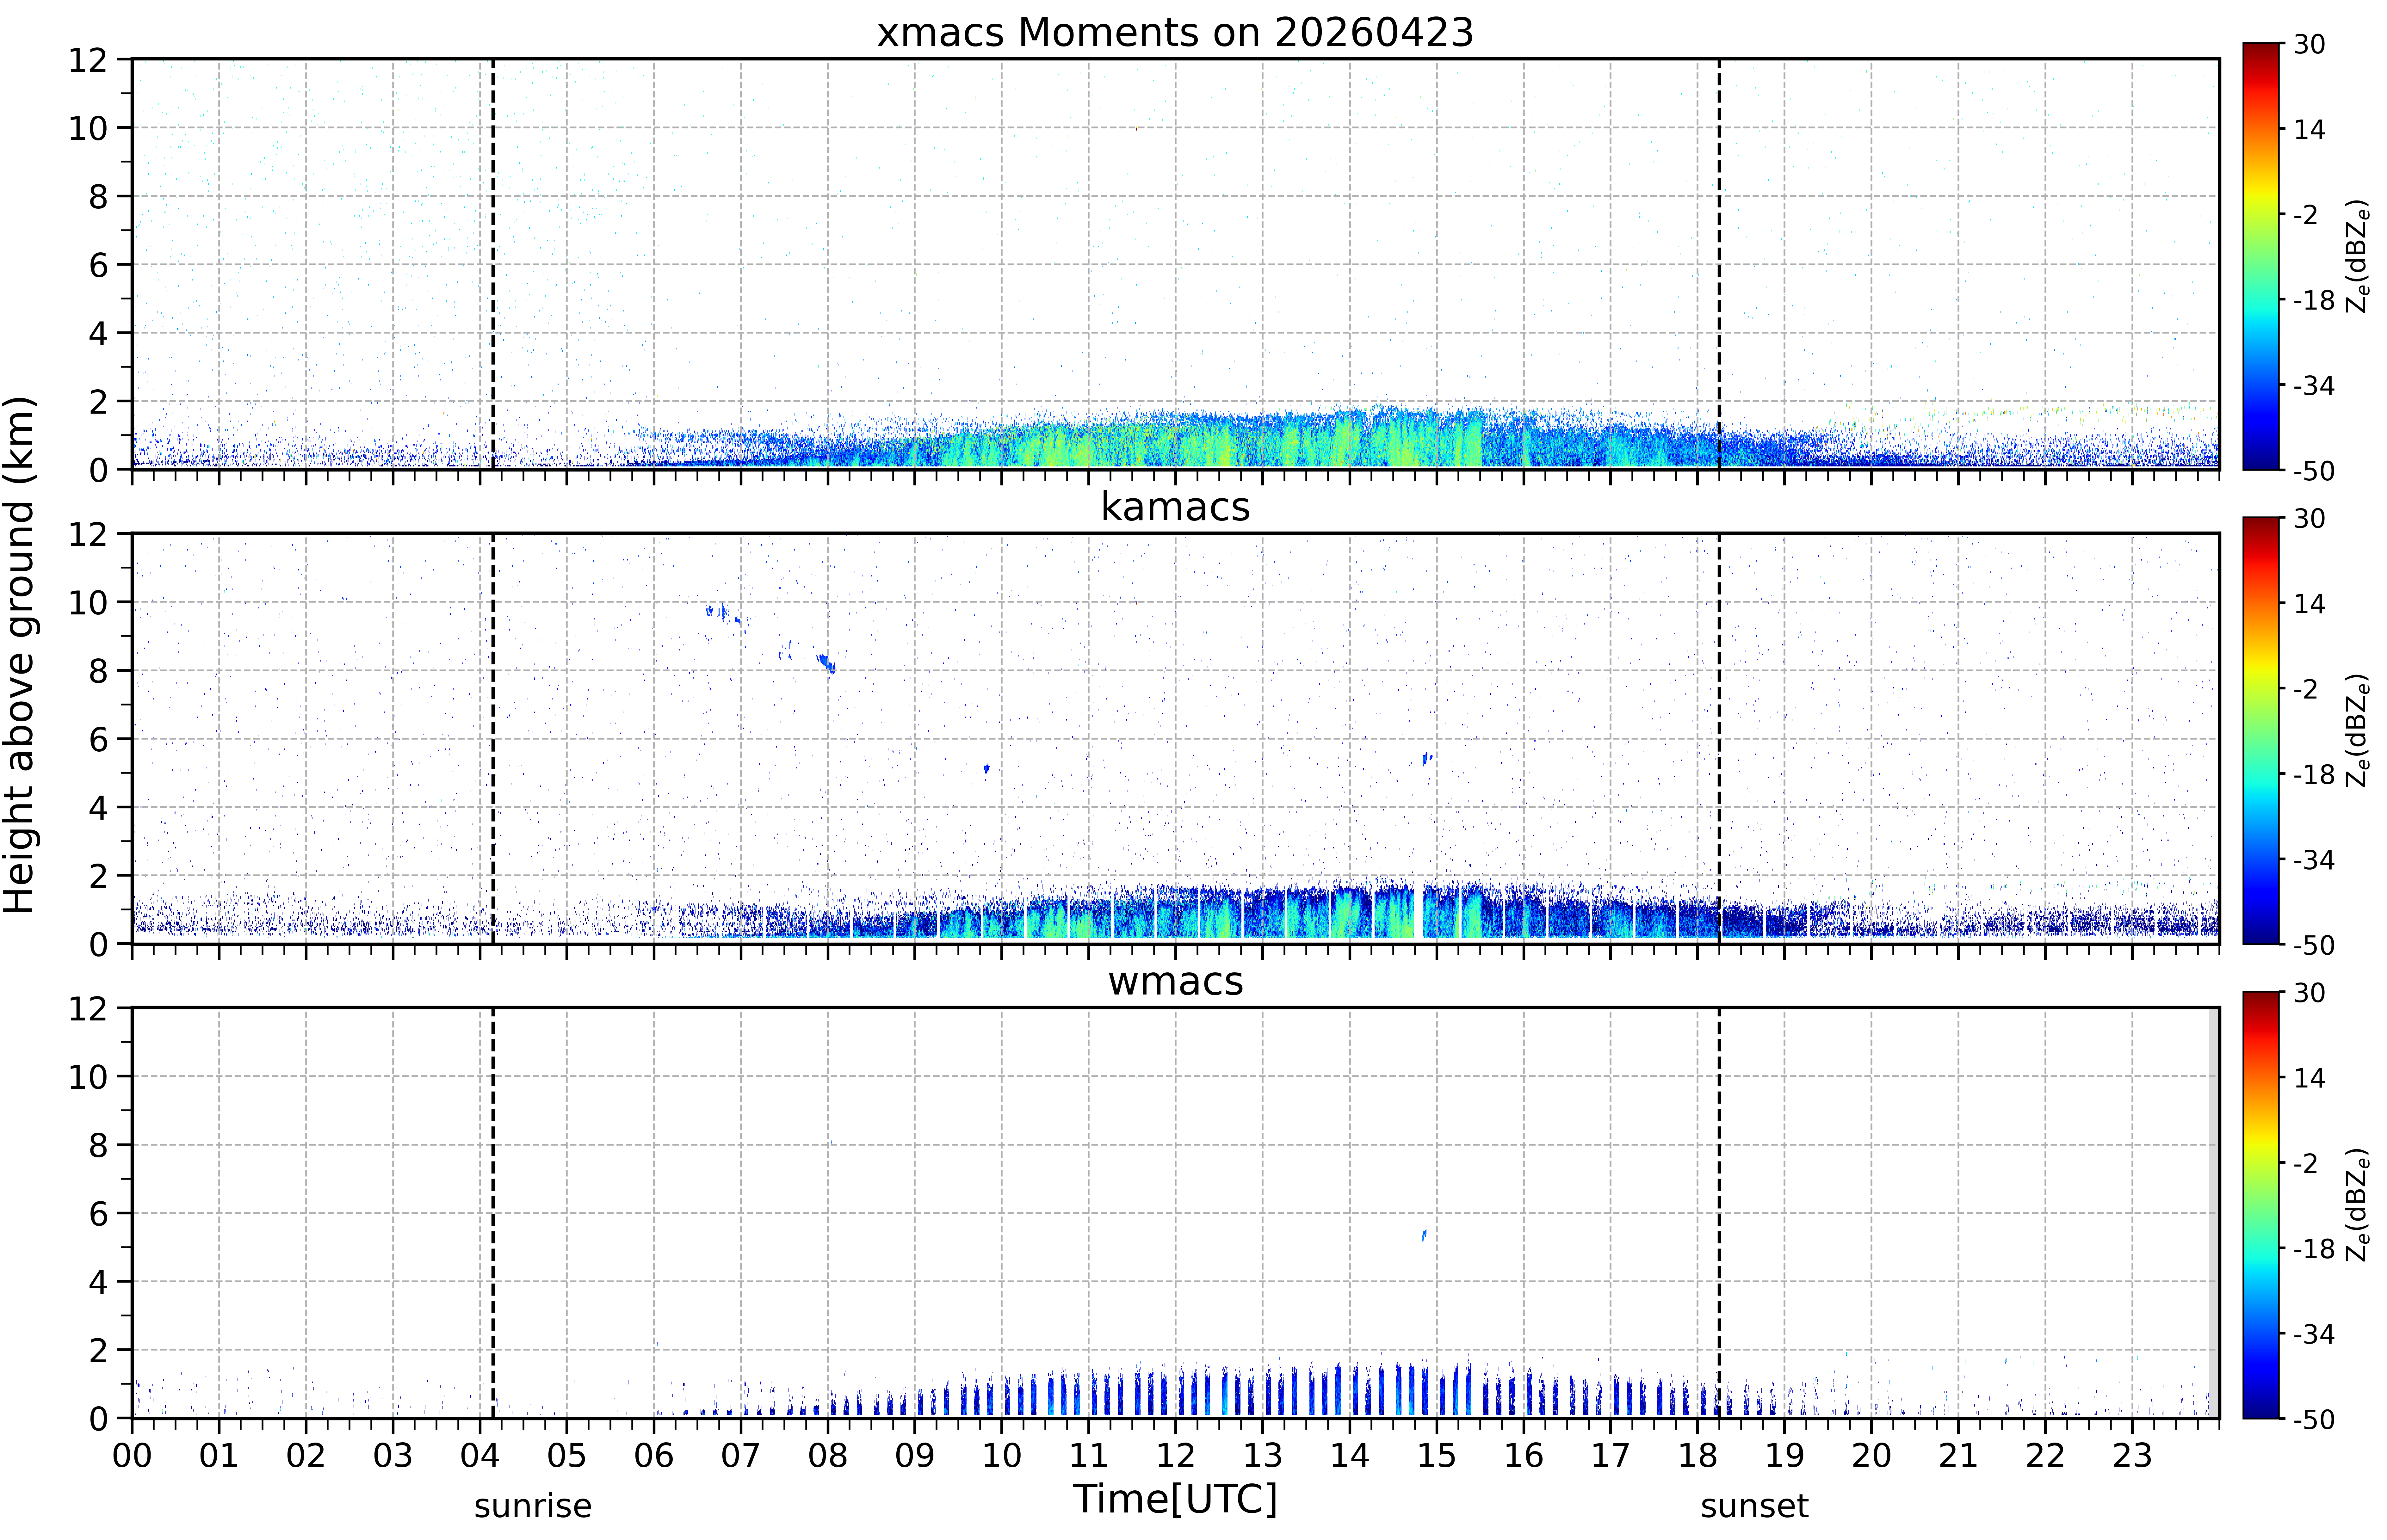The height and width of the screenshot is (1540, 2387).
Task: Click the sunset dashed line in wmacs panel
Action: [x=1719, y=1213]
